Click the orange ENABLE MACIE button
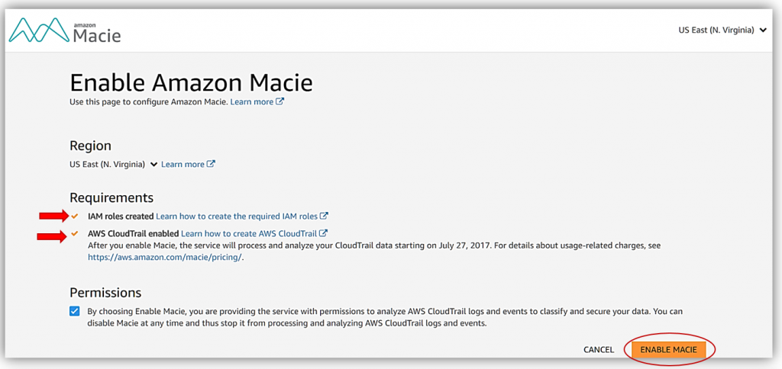Screen dimensions: 782x369 (x=669, y=350)
